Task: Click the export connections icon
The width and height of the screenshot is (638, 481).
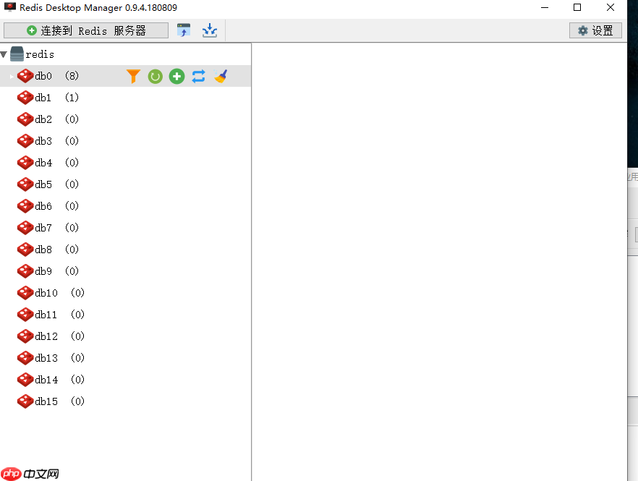Action: coord(210,30)
